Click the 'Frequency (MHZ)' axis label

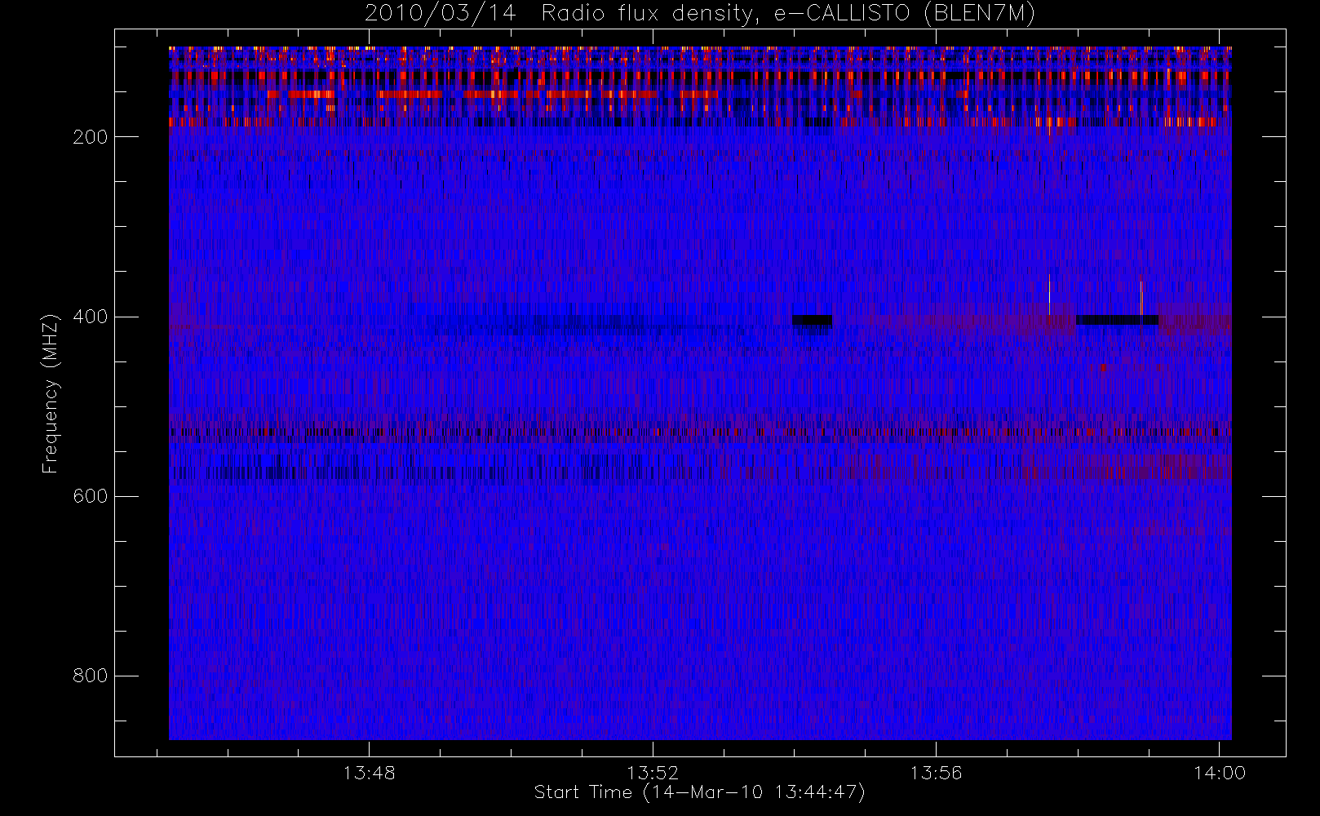(51, 393)
